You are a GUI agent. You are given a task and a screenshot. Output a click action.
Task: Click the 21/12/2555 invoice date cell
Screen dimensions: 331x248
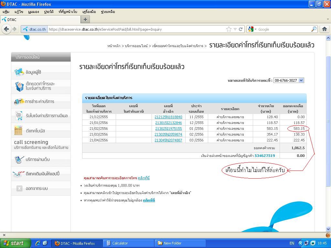click(x=99, y=117)
